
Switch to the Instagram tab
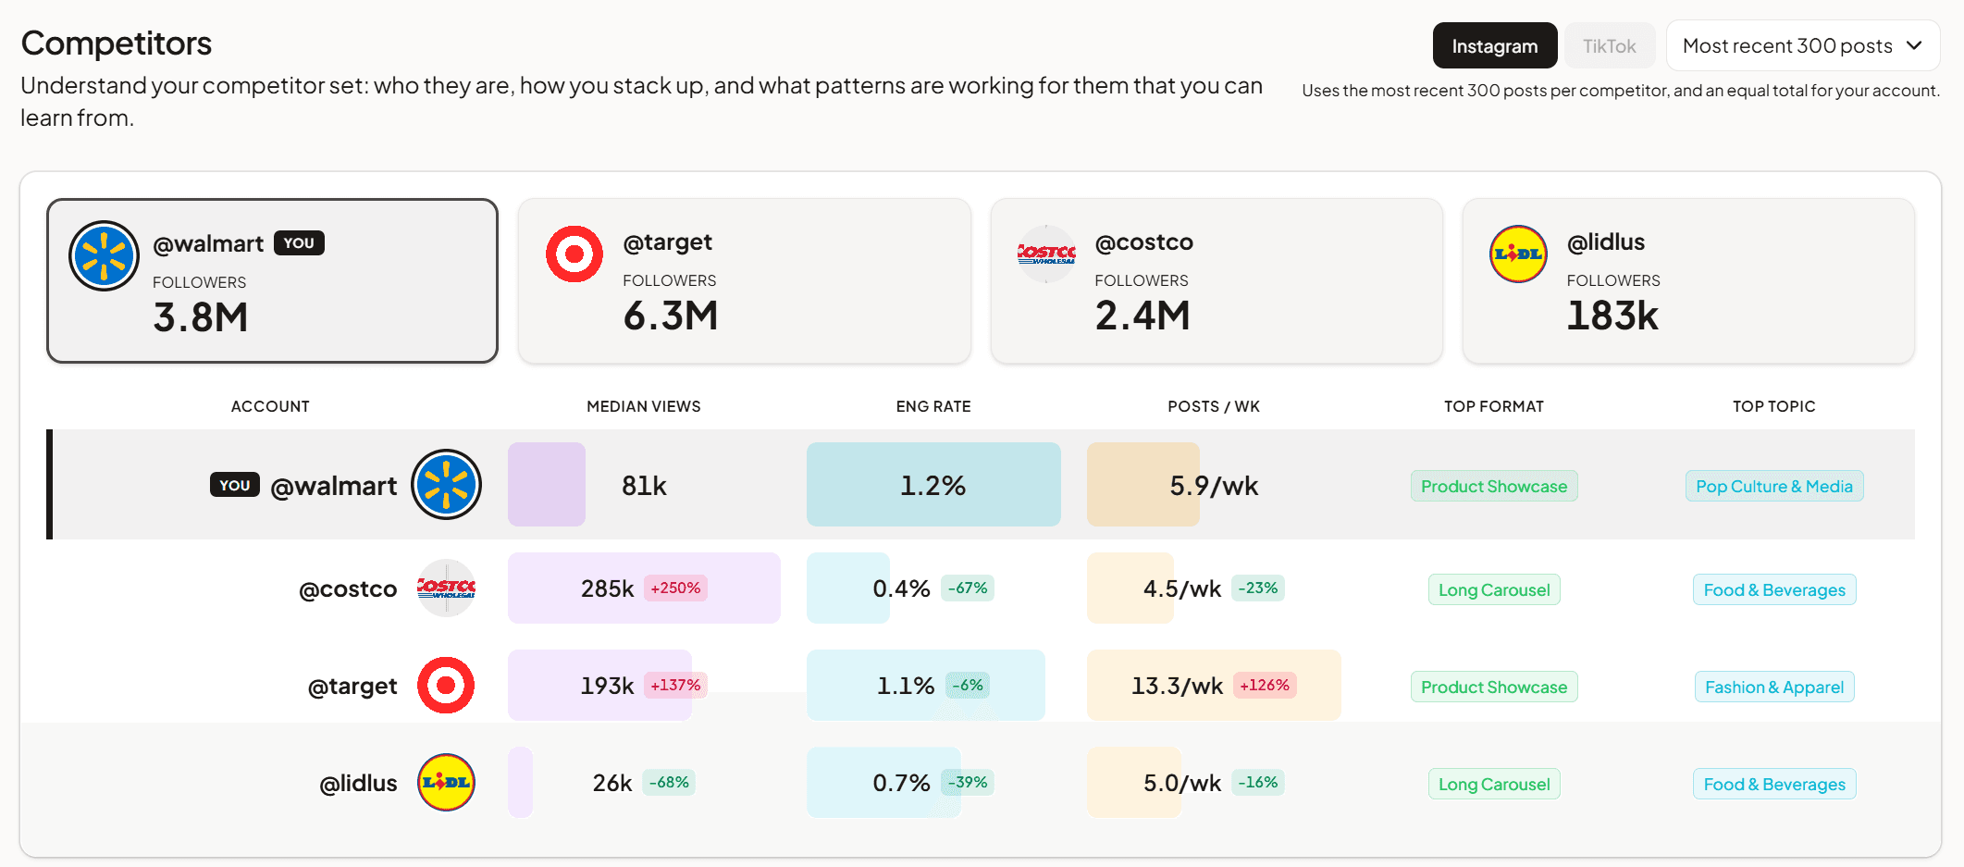1495,45
